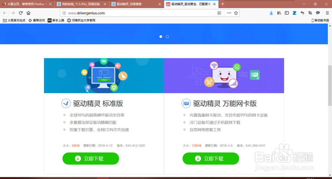The width and height of the screenshot is (332, 179).
Task: Download 万能网卡版 with 立即下载
Action: pos(211,158)
